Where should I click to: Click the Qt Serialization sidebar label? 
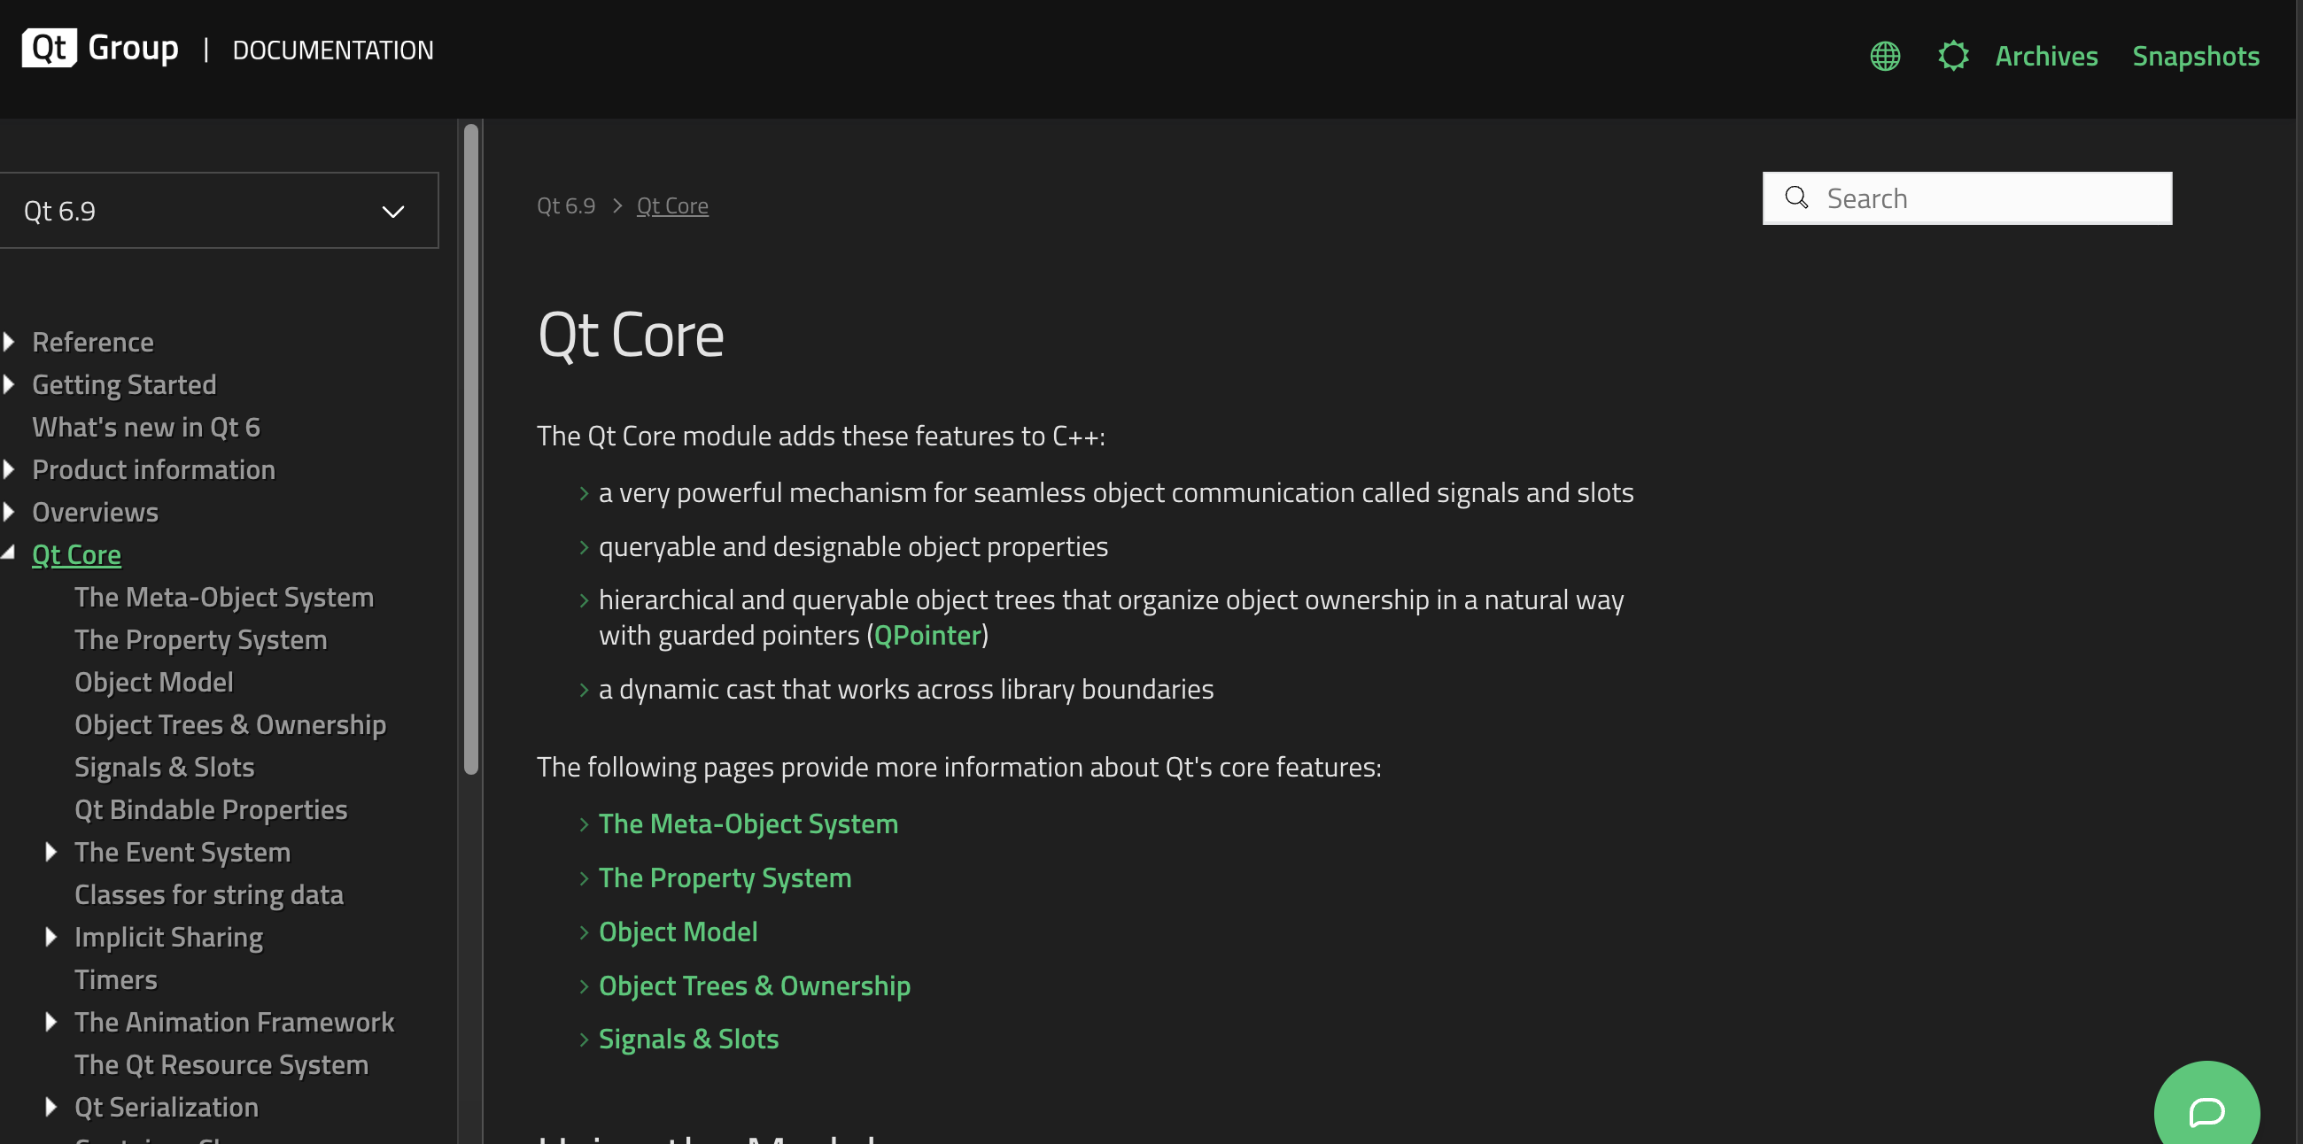click(167, 1108)
